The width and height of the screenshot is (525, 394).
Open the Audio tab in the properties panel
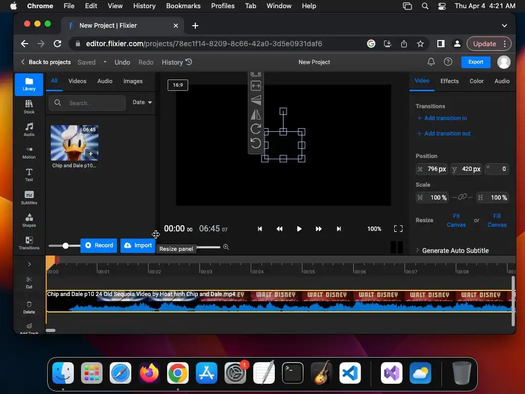(x=502, y=81)
